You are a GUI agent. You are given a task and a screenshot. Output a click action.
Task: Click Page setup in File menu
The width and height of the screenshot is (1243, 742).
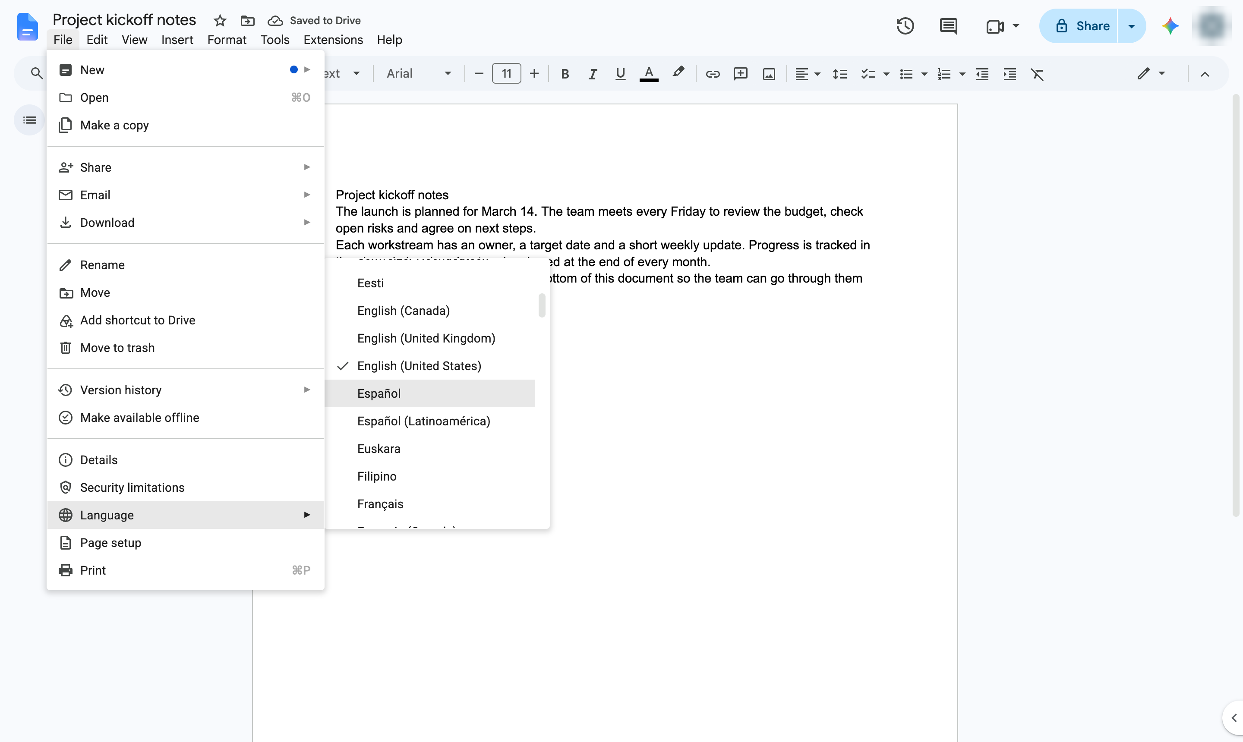click(x=186, y=543)
